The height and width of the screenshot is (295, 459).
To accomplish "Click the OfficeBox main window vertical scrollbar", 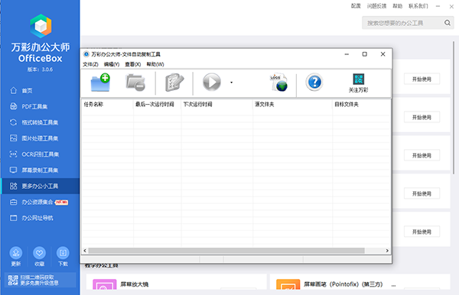I will (x=454, y=108).
